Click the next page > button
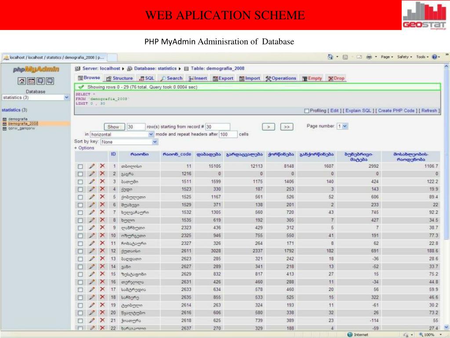450x338 pixels. click(269, 127)
